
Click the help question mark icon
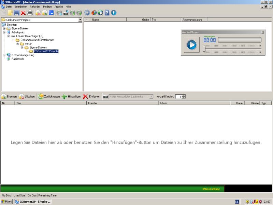(107, 13)
